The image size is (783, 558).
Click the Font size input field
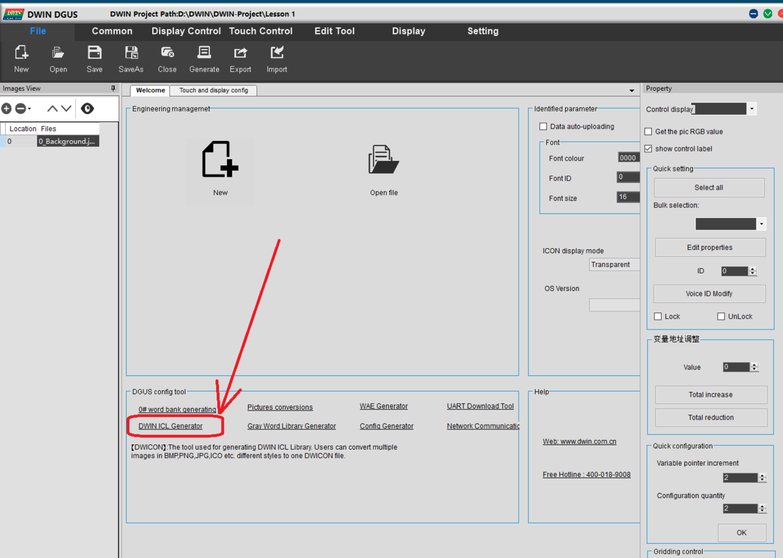click(628, 197)
